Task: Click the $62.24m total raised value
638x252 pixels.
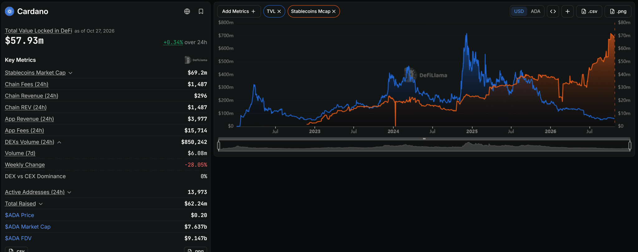Action: [196, 204]
